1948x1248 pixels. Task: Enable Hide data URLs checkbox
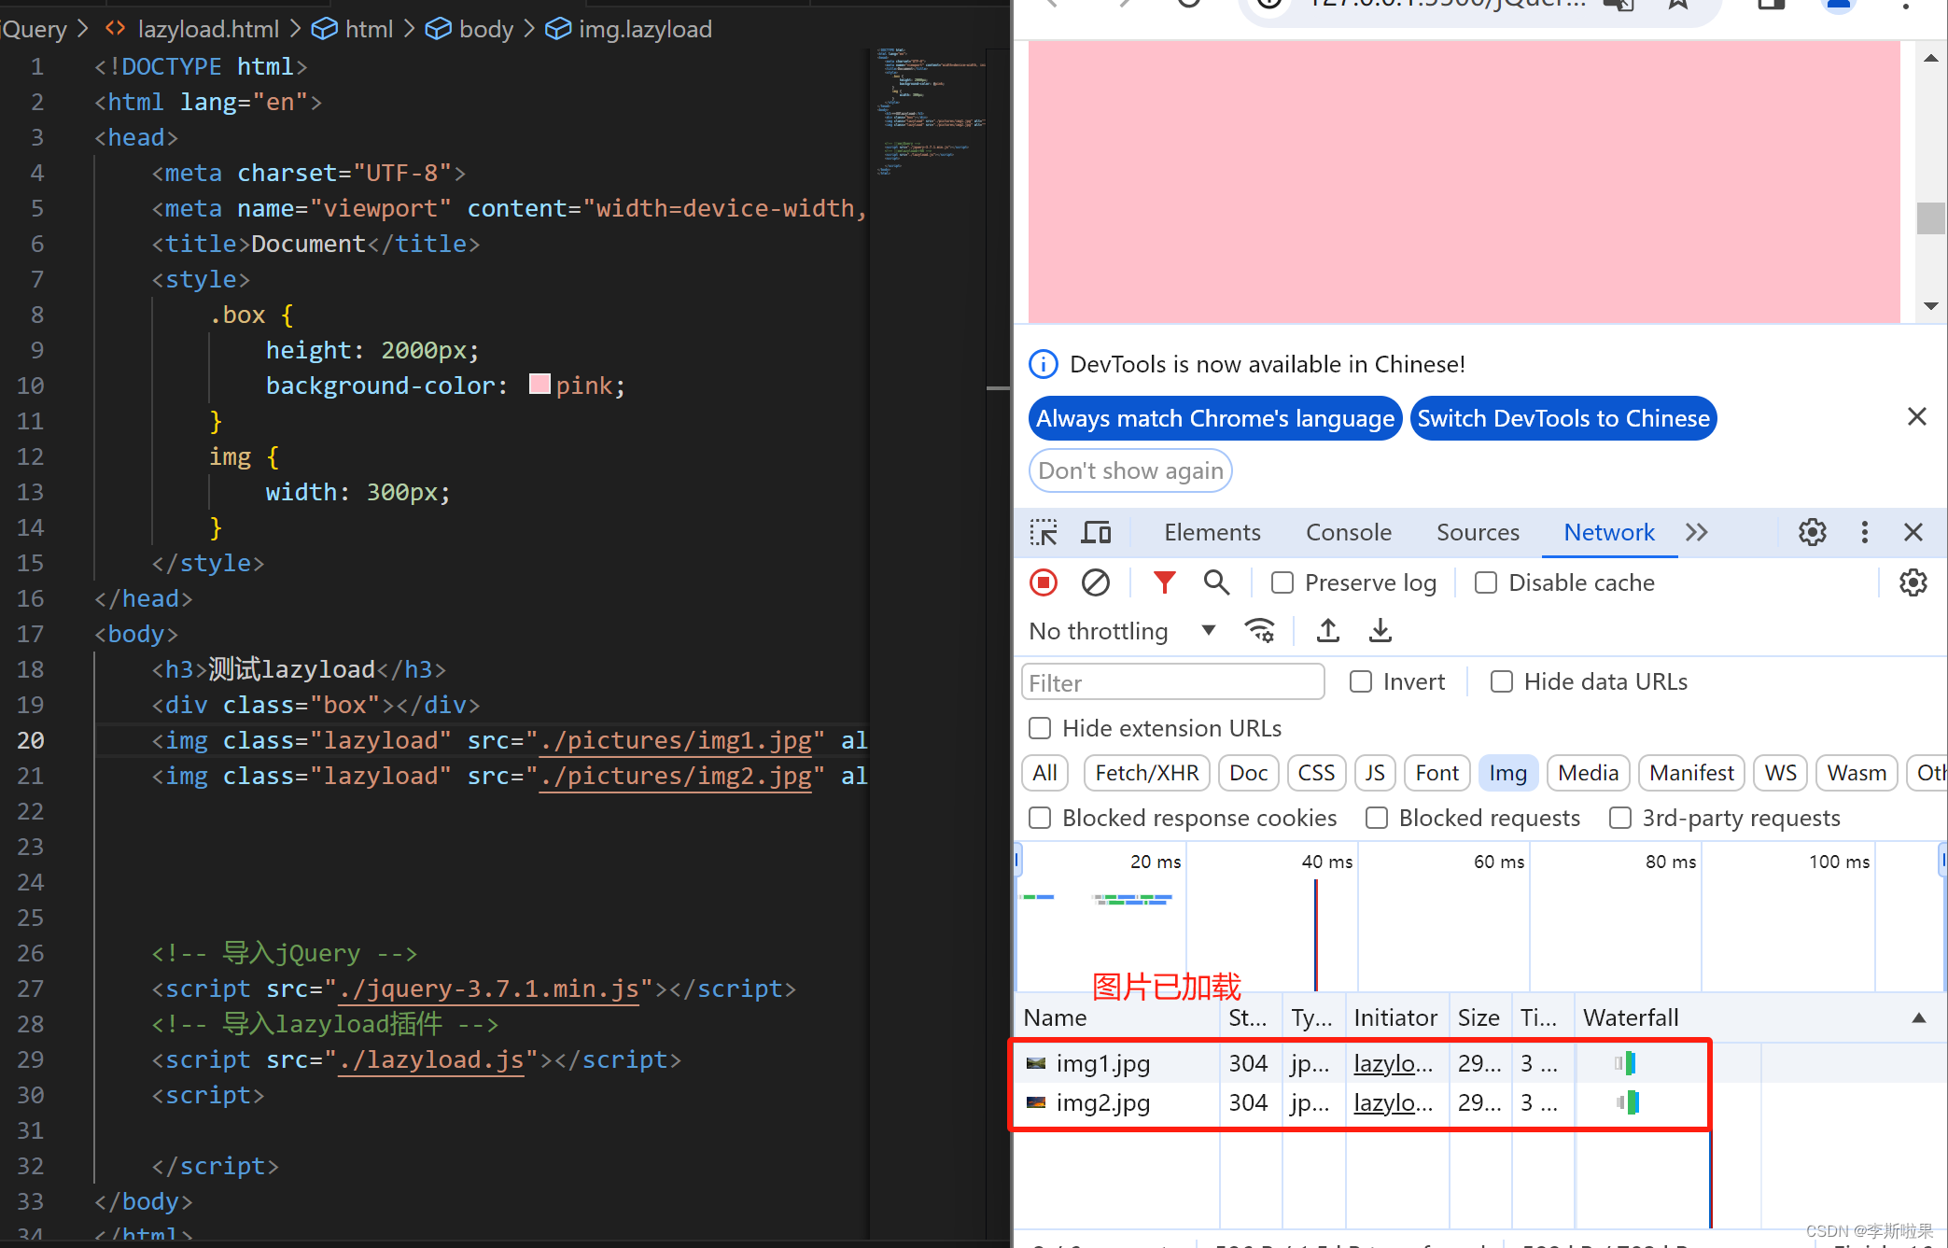point(1502,681)
